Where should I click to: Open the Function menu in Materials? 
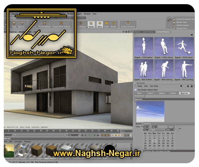(x=18, y=142)
